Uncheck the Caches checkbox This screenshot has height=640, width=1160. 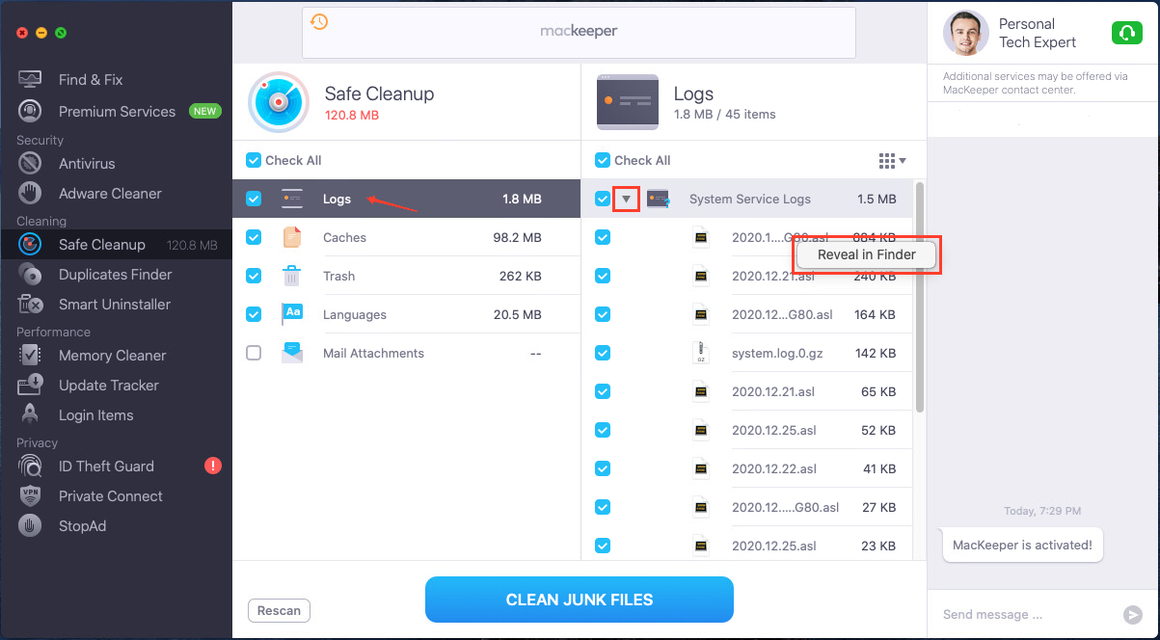coord(254,237)
